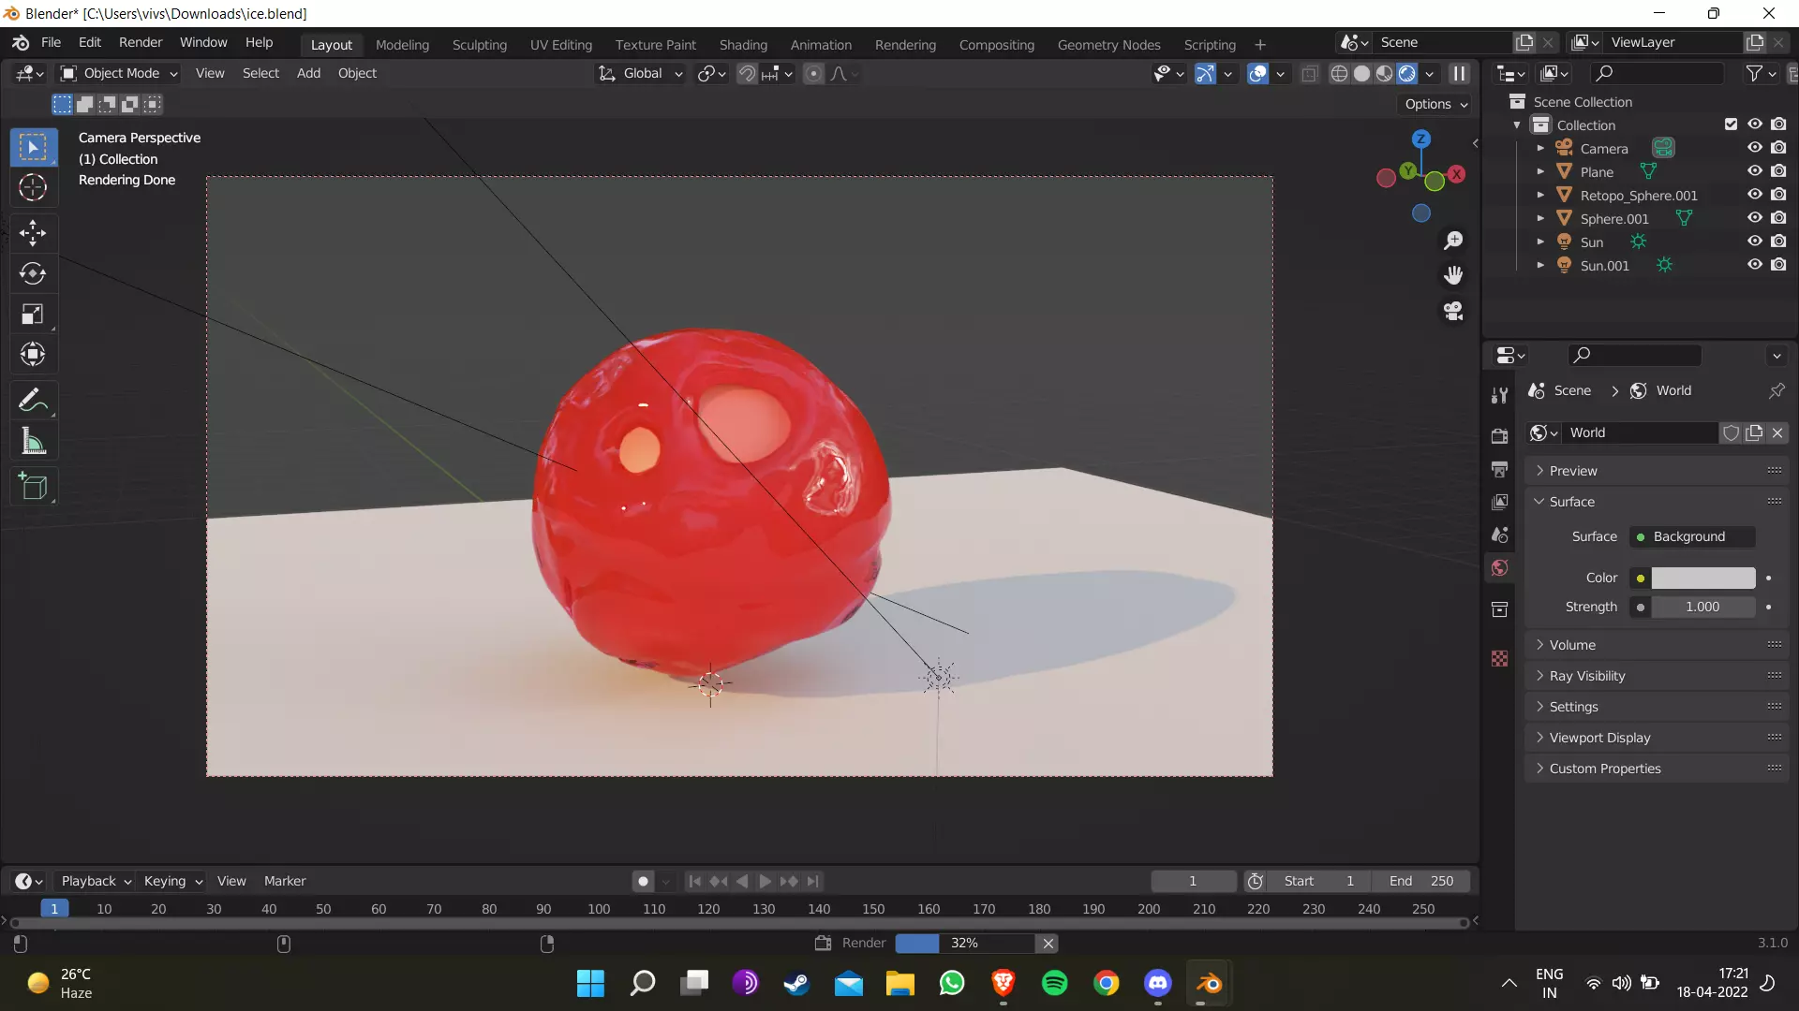Collapse the Surface panel
The image size is (1799, 1011).
tap(1657, 502)
